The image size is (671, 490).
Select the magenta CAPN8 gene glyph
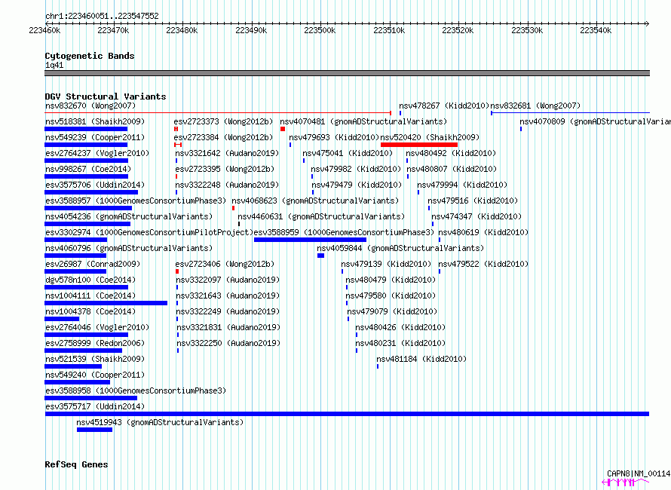(x=625, y=482)
